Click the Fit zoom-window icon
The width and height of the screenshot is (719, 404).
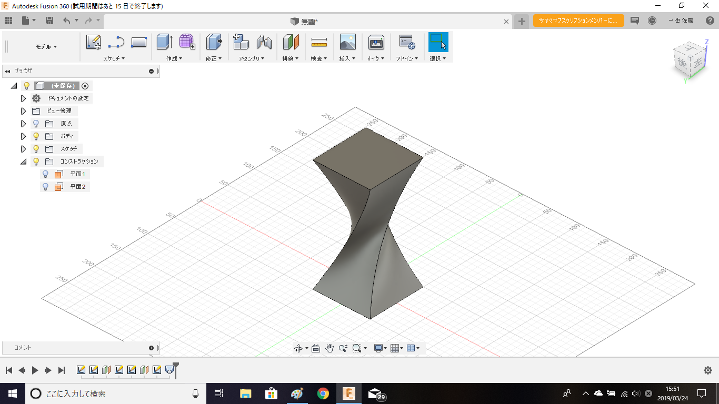(357, 348)
